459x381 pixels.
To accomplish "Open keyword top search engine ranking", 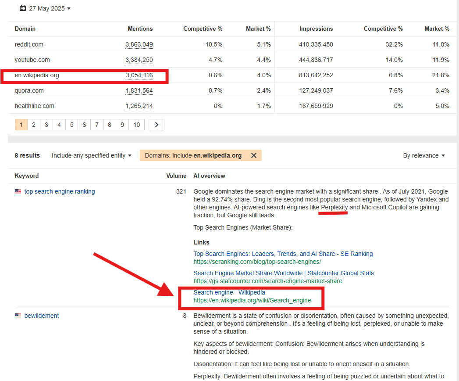I will point(60,191).
